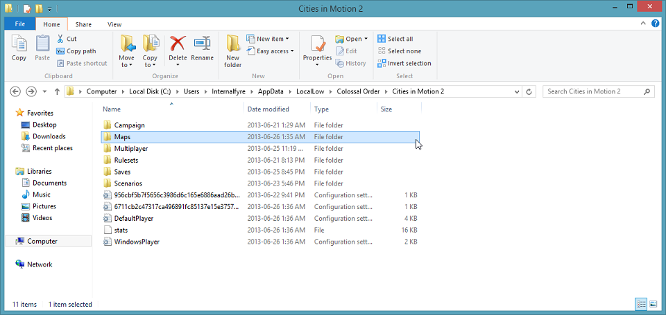This screenshot has height=315, width=666.
Task: Open Documents library in sidebar
Action: pyautogui.click(x=44, y=183)
